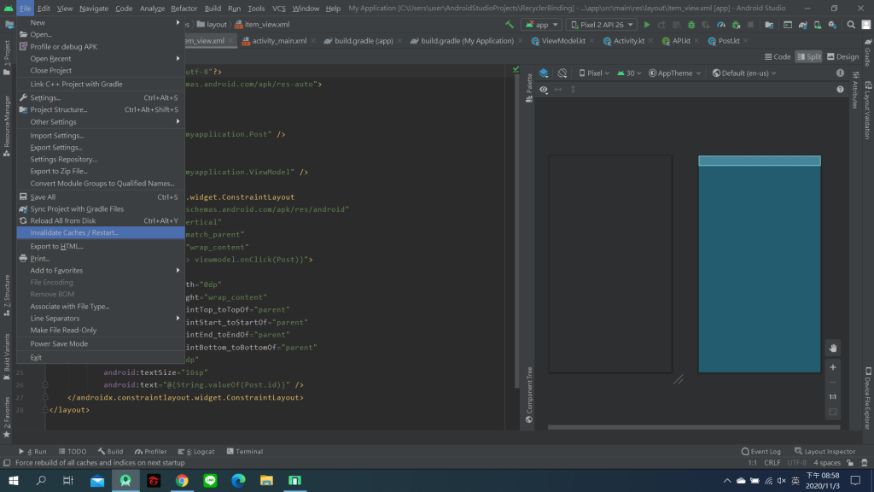
Task: Click the warnings exclamation icon in design toolbar
Action: tap(840, 73)
